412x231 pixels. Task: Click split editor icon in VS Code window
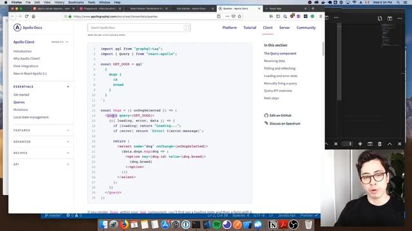click(389, 19)
